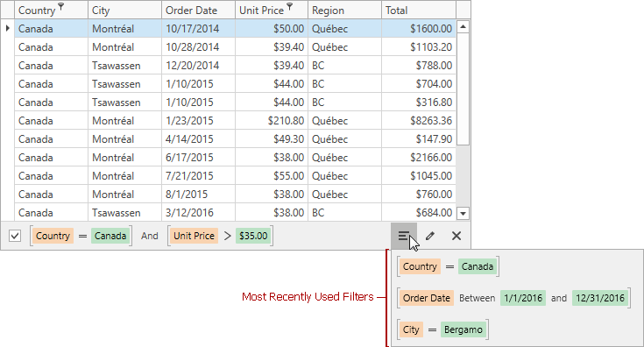Select the Unit Price cell $50.00
The image size is (644, 347).
coord(272,28)
